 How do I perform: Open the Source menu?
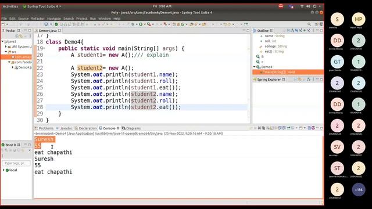(x=23, y=19)
